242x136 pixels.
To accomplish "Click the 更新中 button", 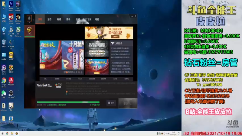I will (128, 103).
